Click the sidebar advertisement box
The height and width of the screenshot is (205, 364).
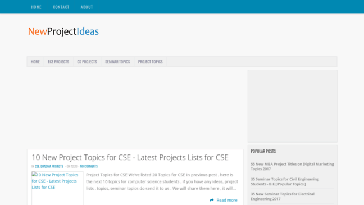pos(293,106)
